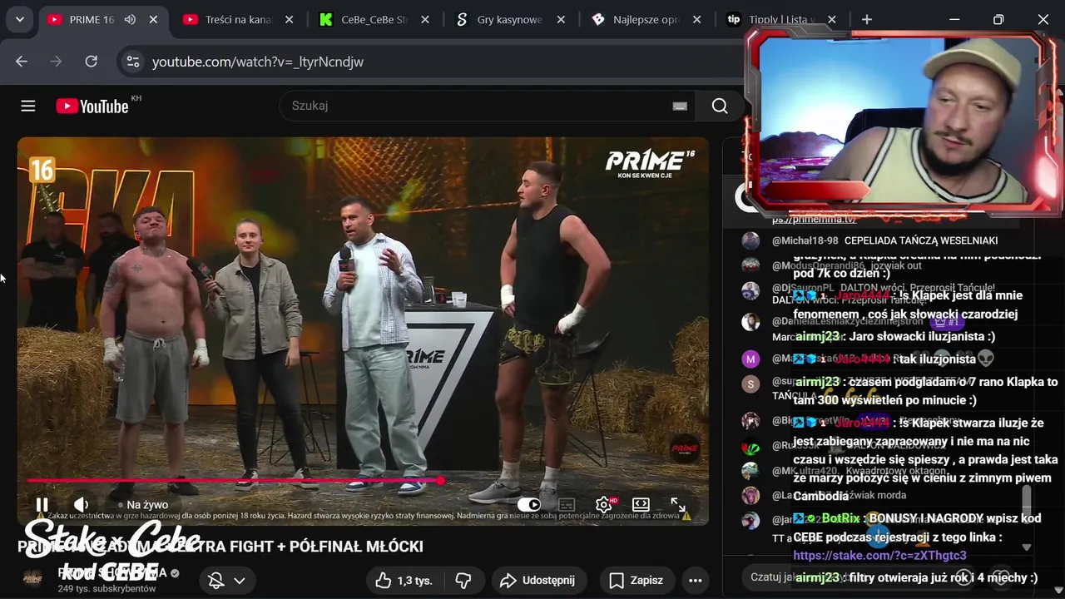Save video with Zapisz button

[637, 581]
